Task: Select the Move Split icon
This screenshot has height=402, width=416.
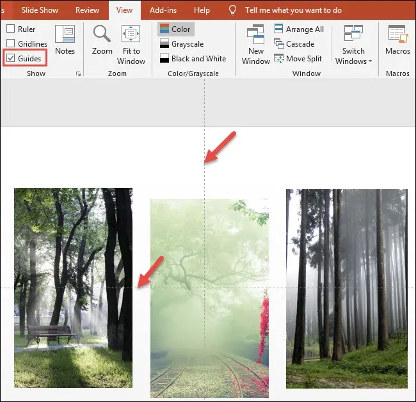Action: [x=278, y=58]
